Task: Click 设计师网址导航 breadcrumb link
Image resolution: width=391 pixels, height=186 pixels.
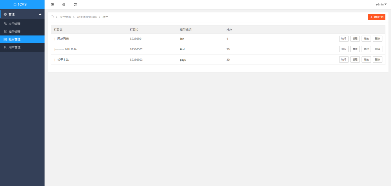Action: tap(87, 17)
